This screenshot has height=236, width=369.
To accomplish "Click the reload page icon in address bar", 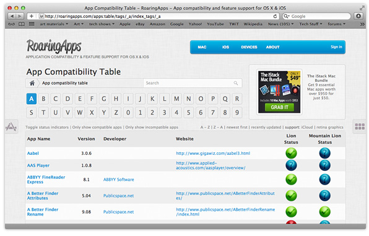I will click(x=275, y=16).
